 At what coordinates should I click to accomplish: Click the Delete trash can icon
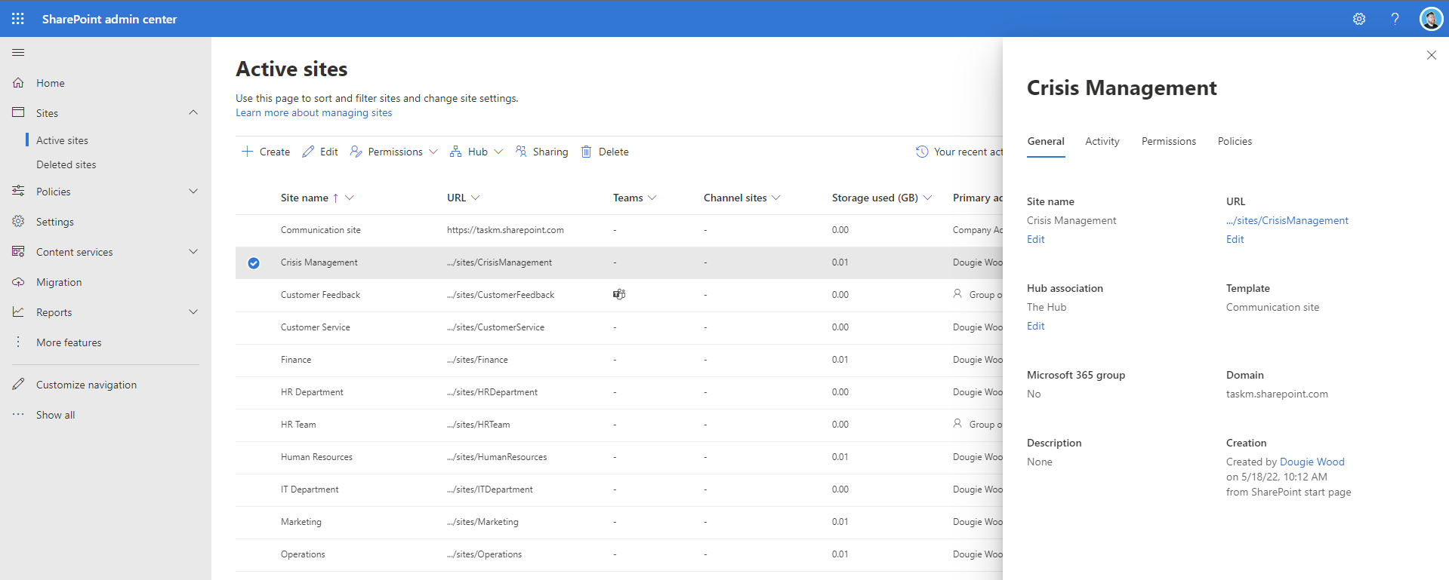(x=586, y=152)
